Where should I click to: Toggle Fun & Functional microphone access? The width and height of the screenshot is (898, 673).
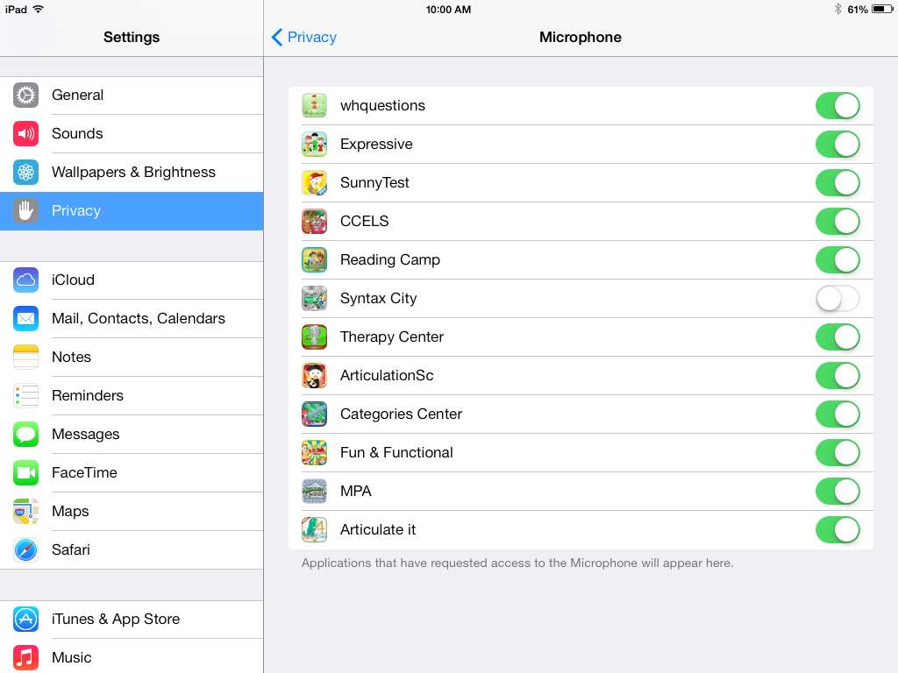(837, 453)
